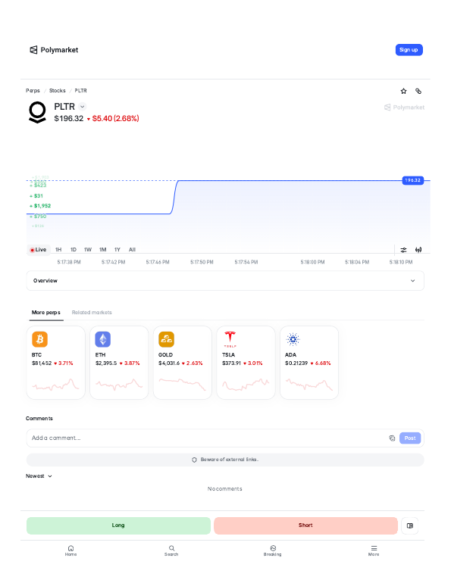
Task: Click the Ethereum ETH icon
Action: 103,339
